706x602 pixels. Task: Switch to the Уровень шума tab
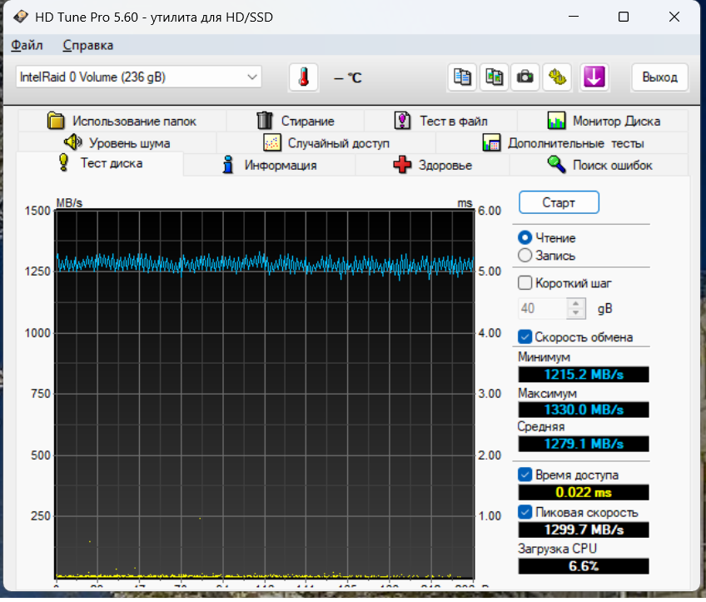117,142
